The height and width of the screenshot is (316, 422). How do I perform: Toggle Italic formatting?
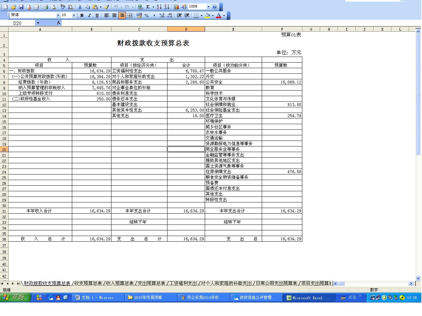point(89,15)
